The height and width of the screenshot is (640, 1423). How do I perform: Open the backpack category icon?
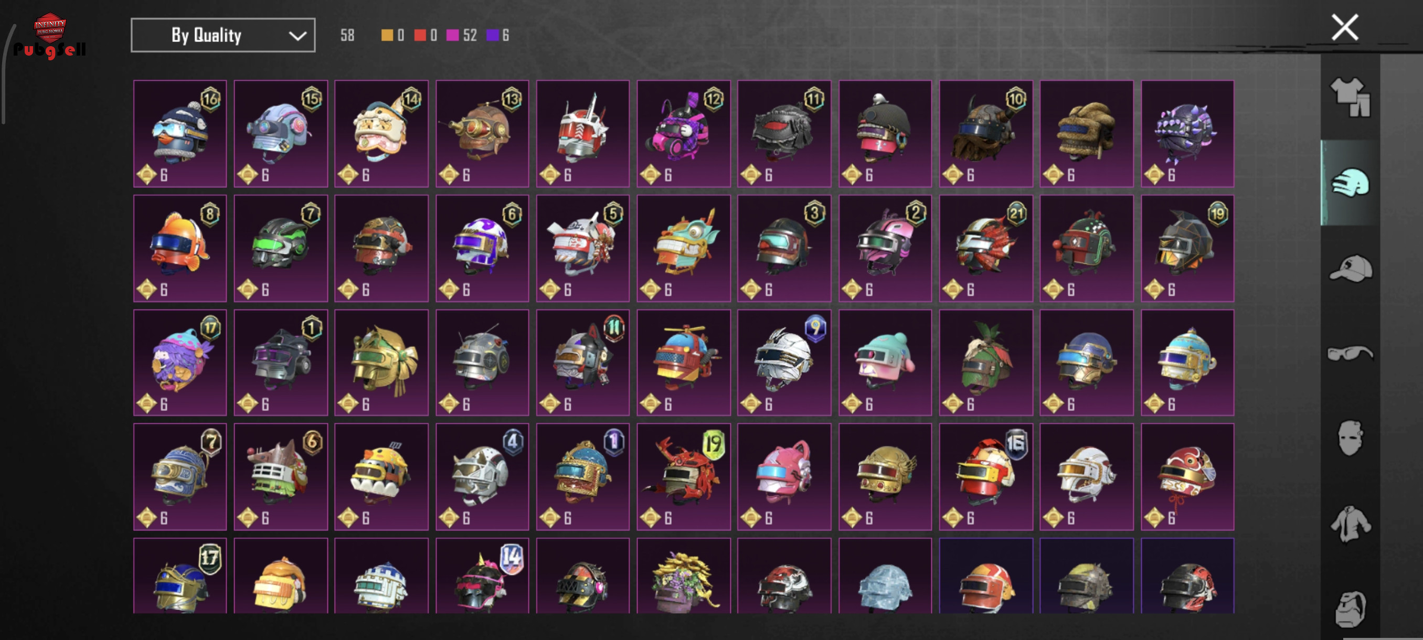click(1350, 609)
